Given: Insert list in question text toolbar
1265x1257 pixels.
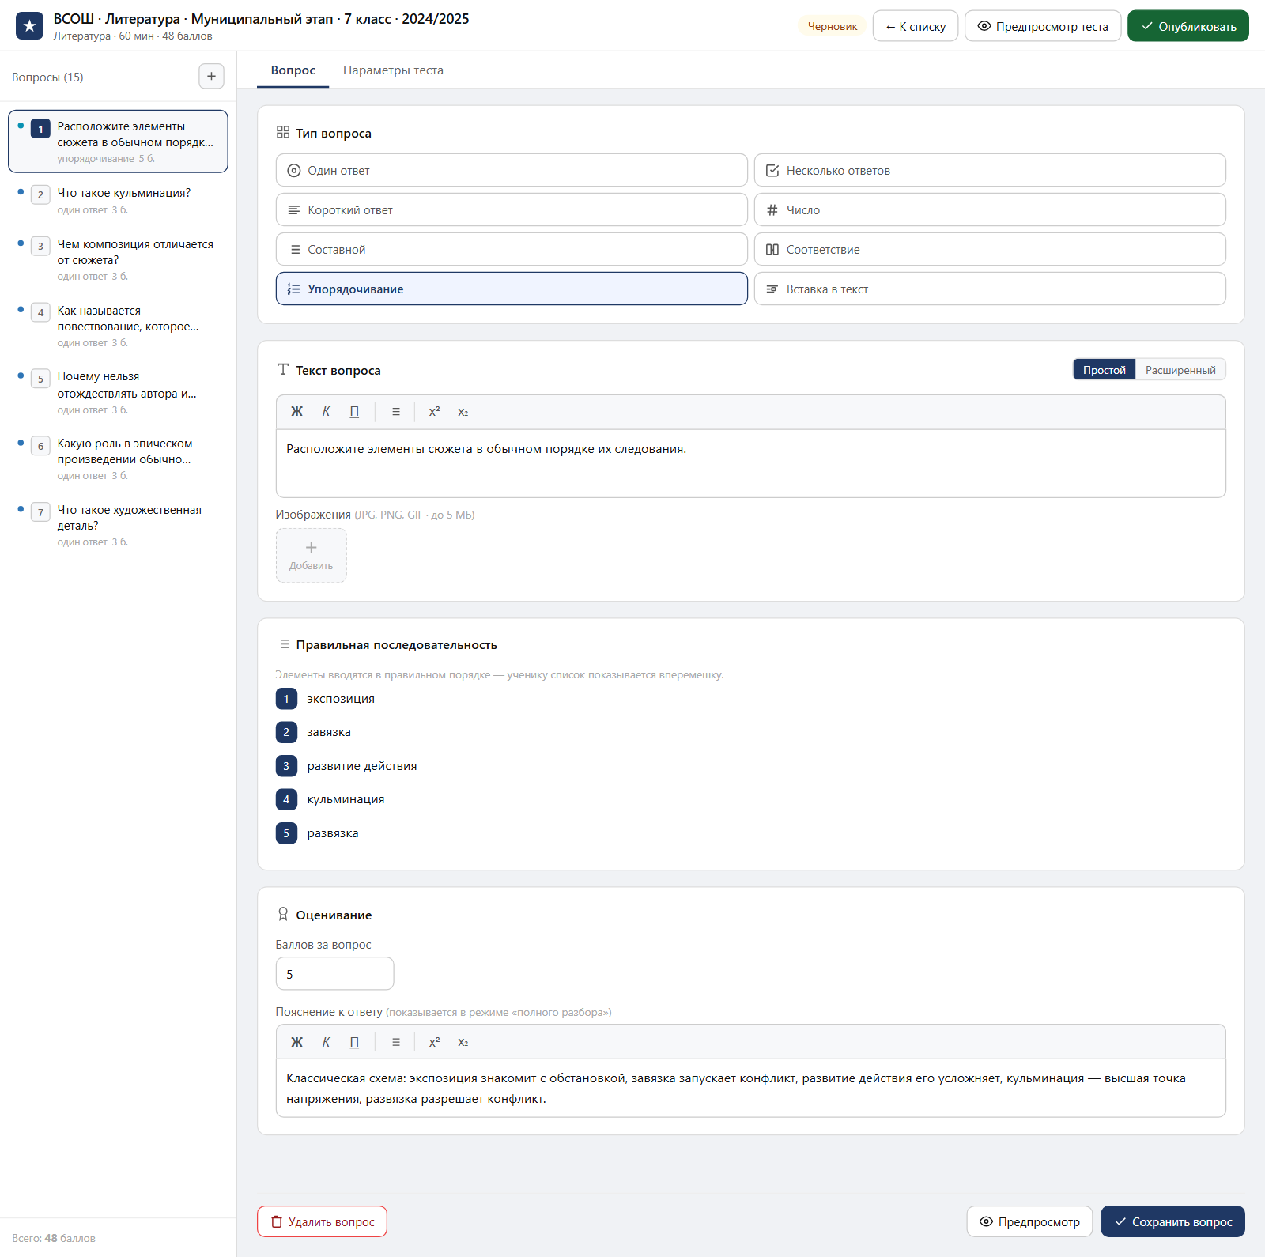Looking at the screenshot, I should [x=396, y=412].
